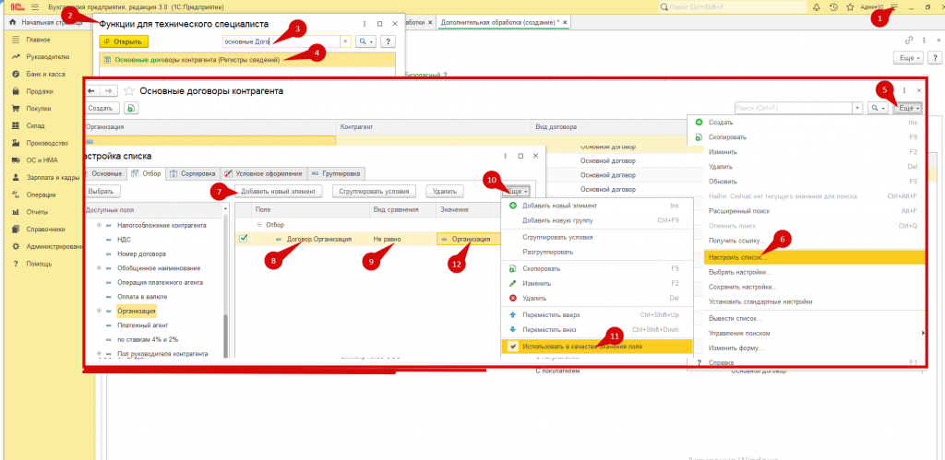Open Покупки sidebar section
Image resolution: width=945 pixels, height=460 pixels.
[x=39, y=109]
